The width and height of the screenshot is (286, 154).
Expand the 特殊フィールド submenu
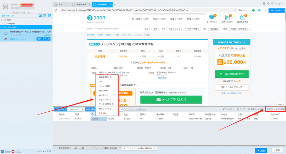pos(115,108)
